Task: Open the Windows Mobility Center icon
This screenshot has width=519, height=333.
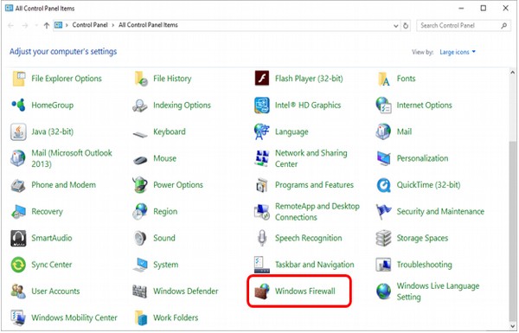Action: tap(18, 317)
